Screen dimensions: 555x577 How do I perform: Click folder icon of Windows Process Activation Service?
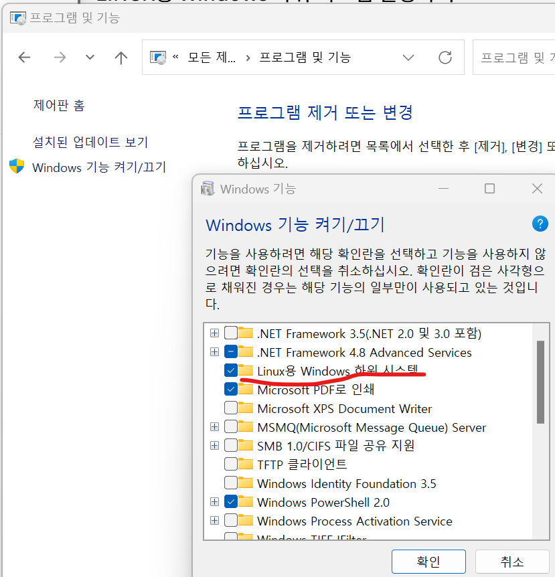point(246,520)
